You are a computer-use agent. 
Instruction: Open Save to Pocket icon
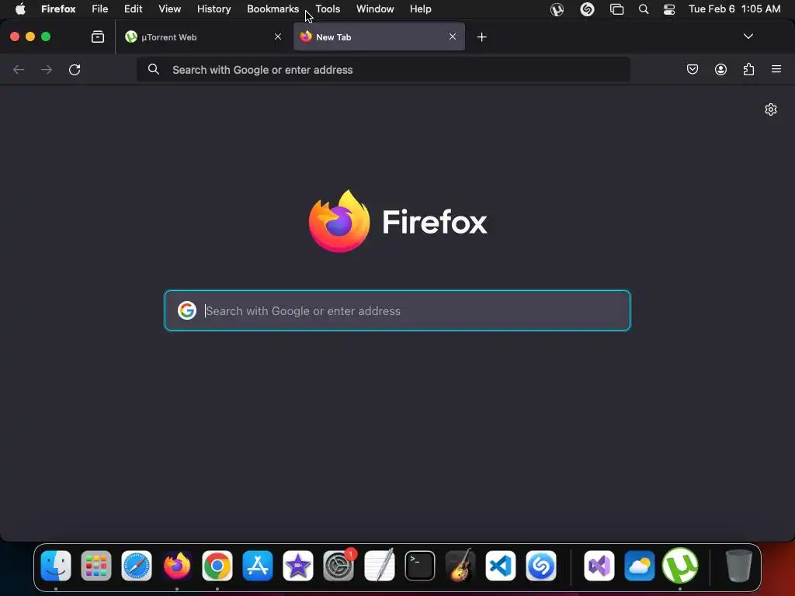pyautogui.click(x=692, y=69)
